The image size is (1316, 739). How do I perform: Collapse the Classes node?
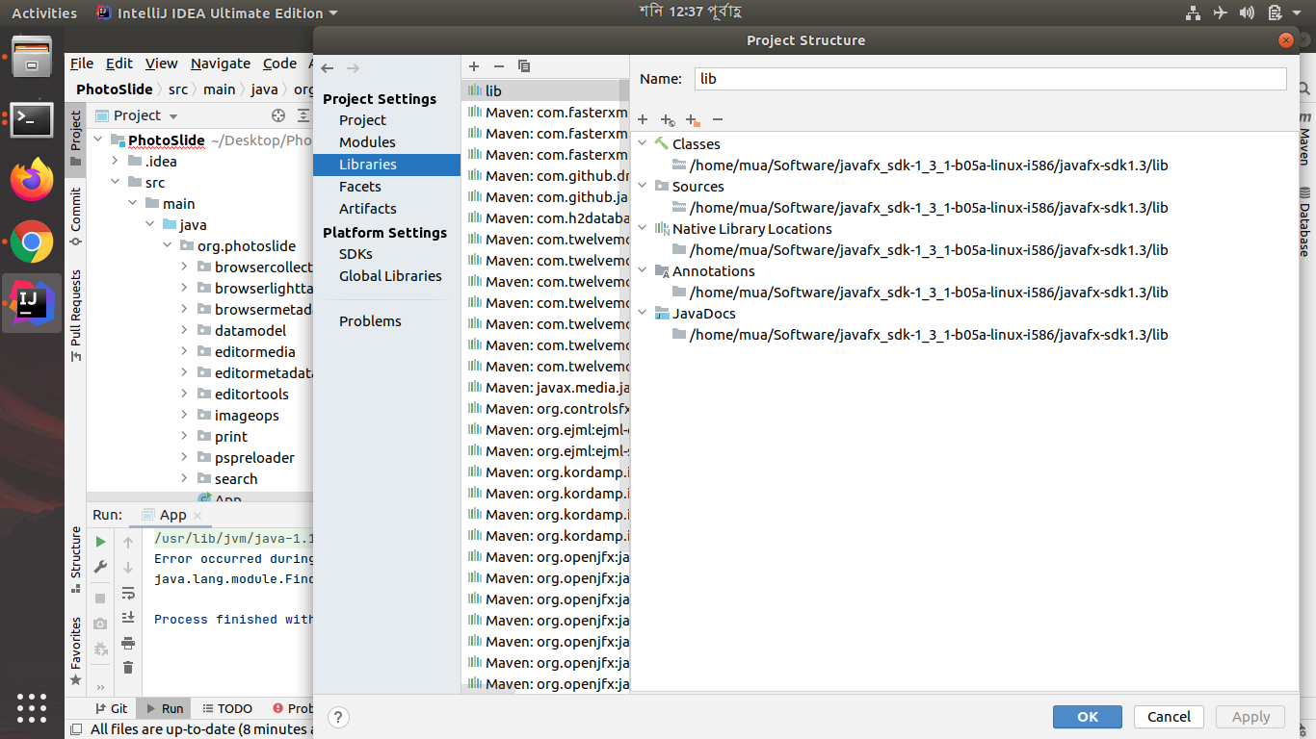pyautogui.click(x=644, y=144)
